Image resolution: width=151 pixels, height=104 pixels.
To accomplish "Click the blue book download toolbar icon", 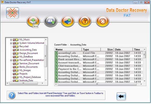I will pyautogui.click(x=68, y=21).
